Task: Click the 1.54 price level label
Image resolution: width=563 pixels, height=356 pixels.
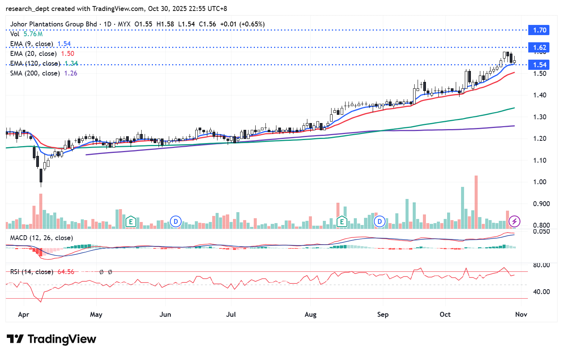Action: pyautogui.click(x=540, y=65)
